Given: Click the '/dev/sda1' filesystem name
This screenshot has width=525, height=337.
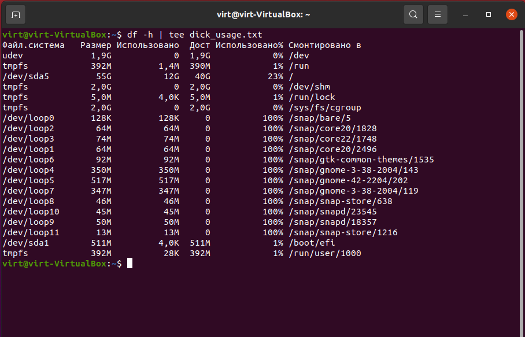Looking at the screenshot, I should [26, 243].
